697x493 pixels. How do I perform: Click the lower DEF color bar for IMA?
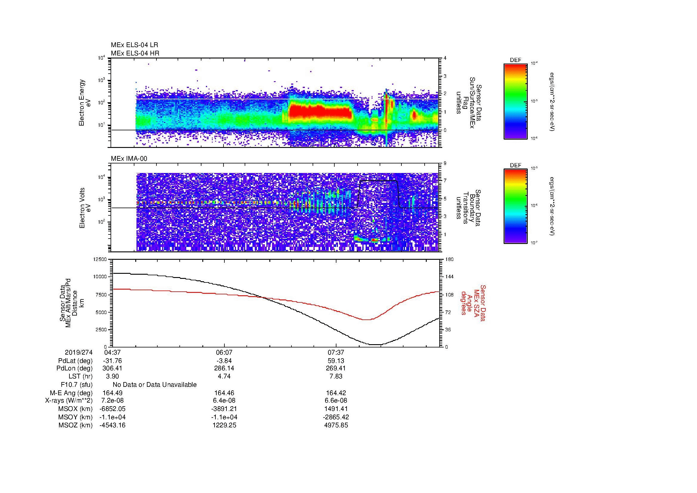point(515,206)
